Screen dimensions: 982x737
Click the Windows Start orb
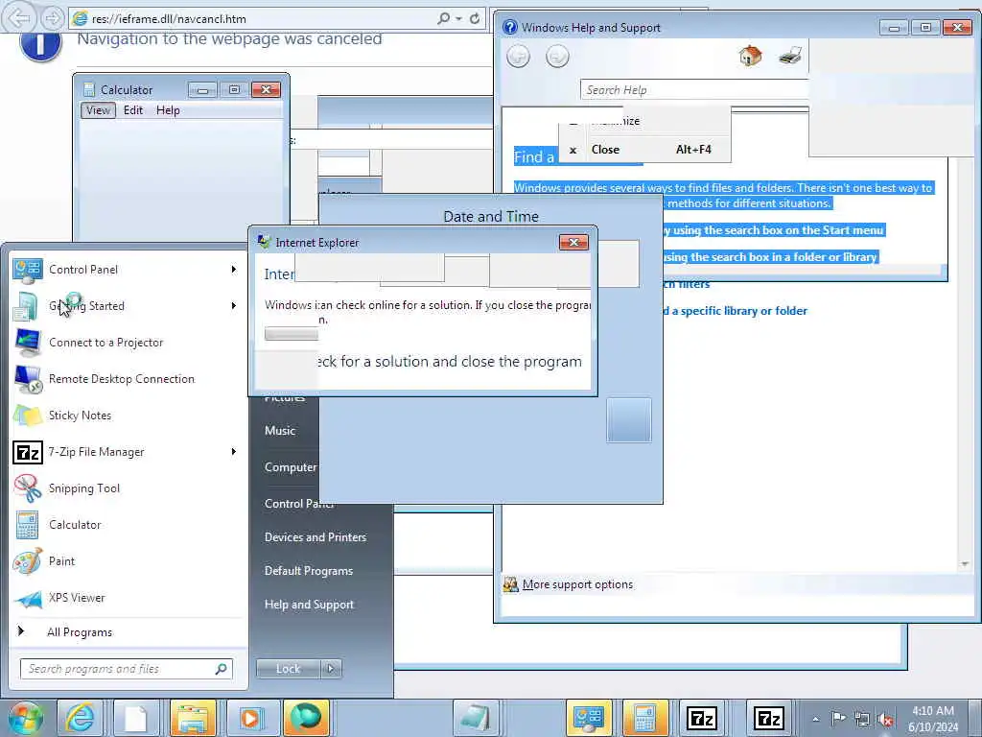tap(25, 718)
